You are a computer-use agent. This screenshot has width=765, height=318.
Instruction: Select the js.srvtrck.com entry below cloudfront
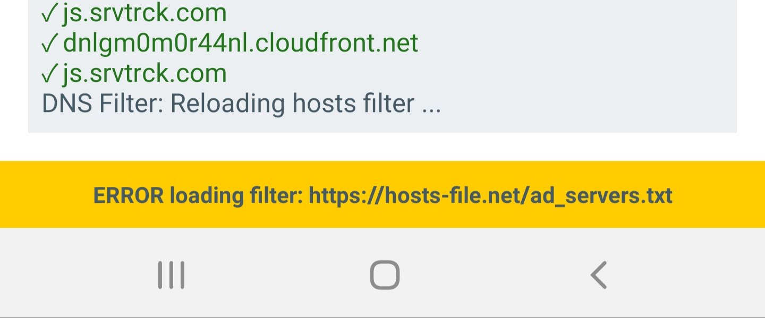pos(134,73)
